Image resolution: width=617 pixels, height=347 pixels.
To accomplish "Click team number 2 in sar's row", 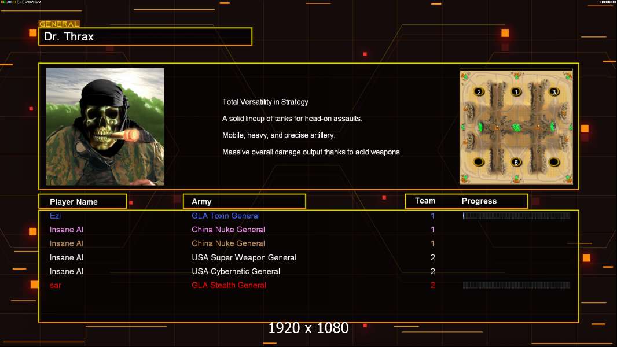I will [432, 285].
